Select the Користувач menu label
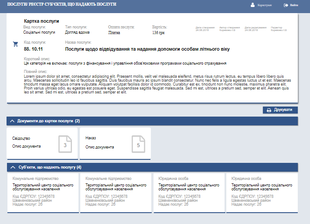 [x=265, y=5]
